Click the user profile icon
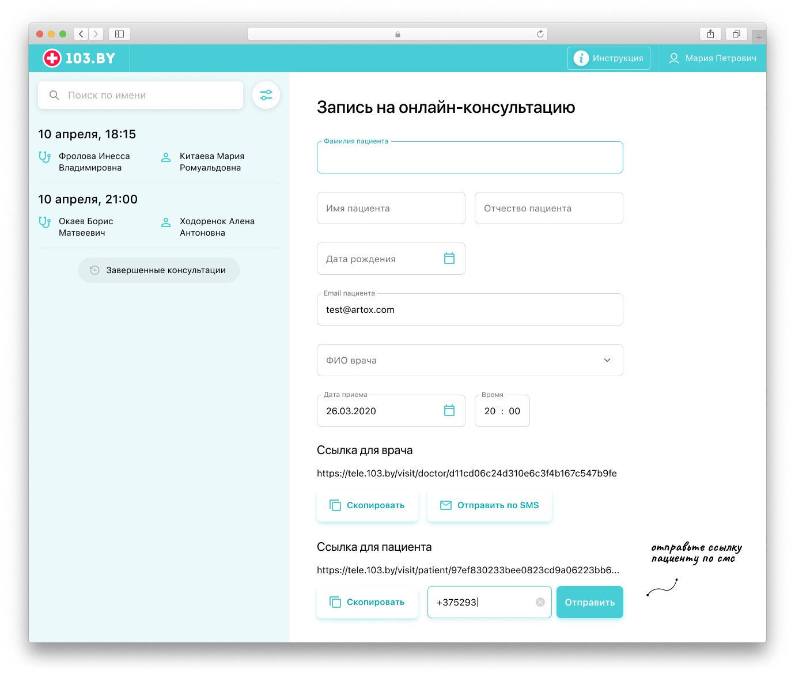795x677 pixels. coord(673,58)
